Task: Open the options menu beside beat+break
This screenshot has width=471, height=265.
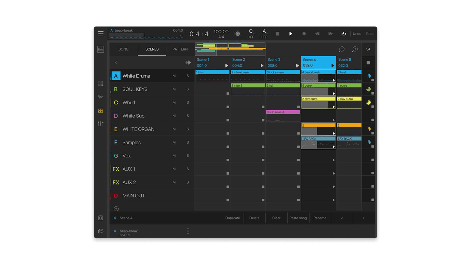Action: pyautogui.click(x=188, y=231)
